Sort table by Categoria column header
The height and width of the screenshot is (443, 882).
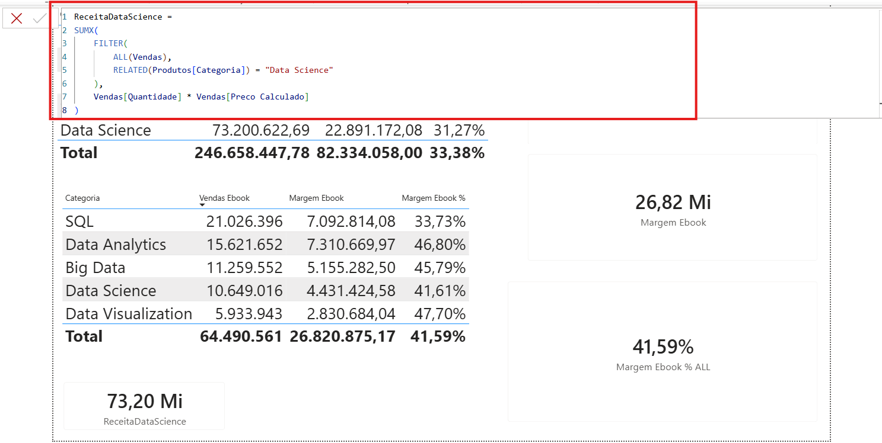(x=82, y=198)
